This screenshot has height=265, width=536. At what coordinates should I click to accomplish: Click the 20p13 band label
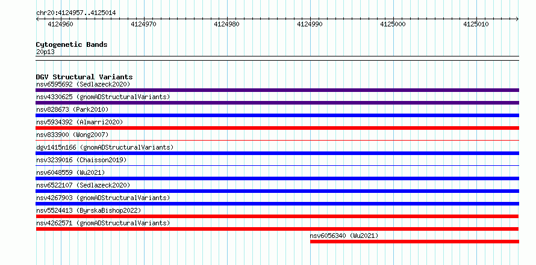tap(45, 52)
